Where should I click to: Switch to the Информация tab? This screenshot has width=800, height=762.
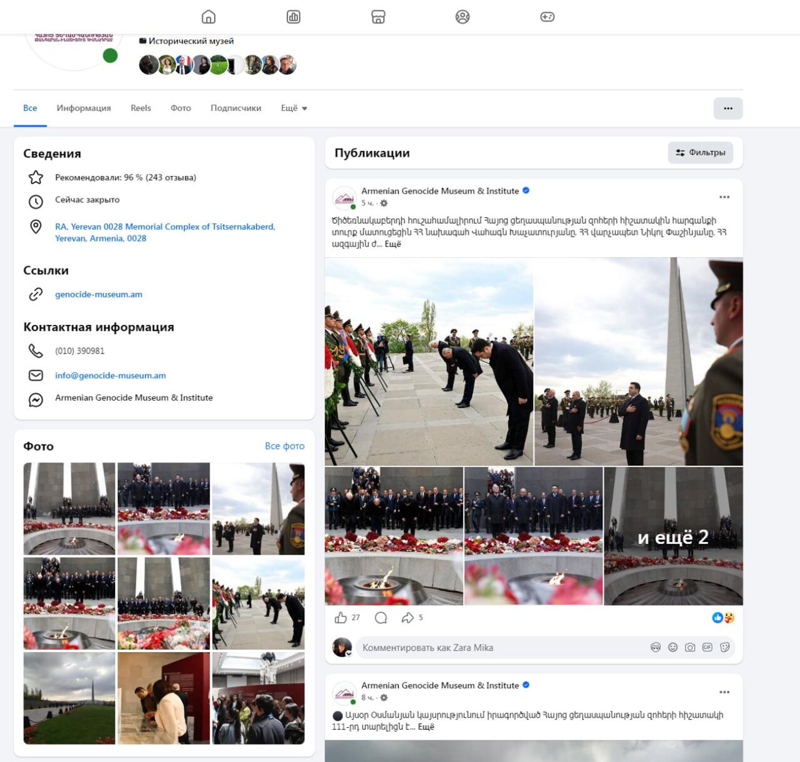(84, 108)
